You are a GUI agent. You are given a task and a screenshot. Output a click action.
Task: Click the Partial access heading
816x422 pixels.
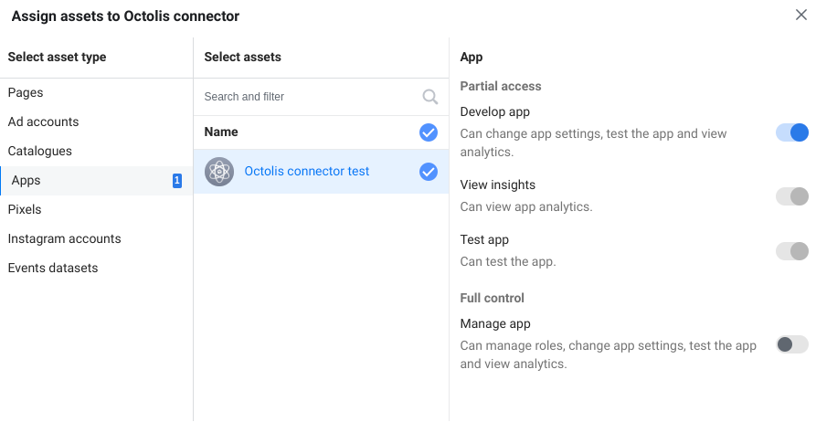click(501, 87)
